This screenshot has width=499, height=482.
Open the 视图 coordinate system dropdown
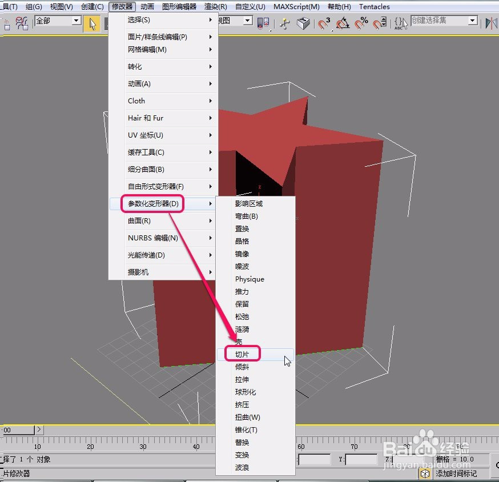[247, 20]
